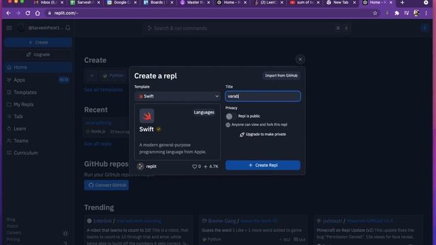Open the Python template chip
This screenshot has width=436, height=245.
(113, 76)
